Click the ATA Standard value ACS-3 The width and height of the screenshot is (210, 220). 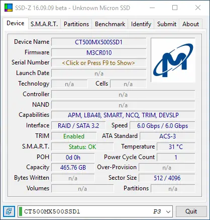click(167, 136)
